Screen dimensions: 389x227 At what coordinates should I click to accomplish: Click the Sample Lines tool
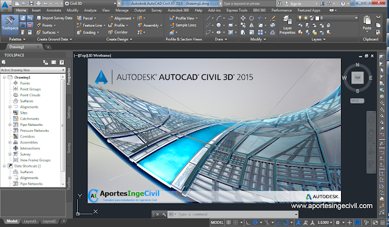pos(183,25)
